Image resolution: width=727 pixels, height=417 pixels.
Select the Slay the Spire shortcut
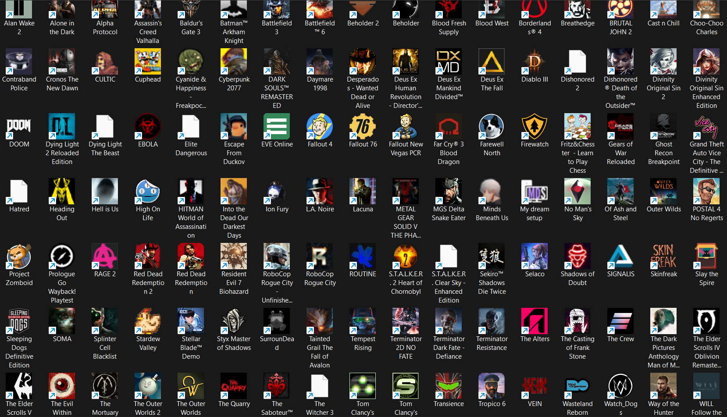pos(706,257)
